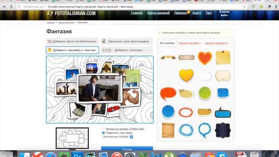This screenshot has width=279, height=157.
Task: Open Trash in the Dock
Action: click(254, 154)
